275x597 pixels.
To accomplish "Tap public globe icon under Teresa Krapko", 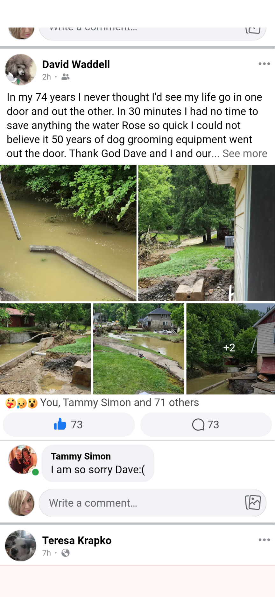I will [66, 553].
